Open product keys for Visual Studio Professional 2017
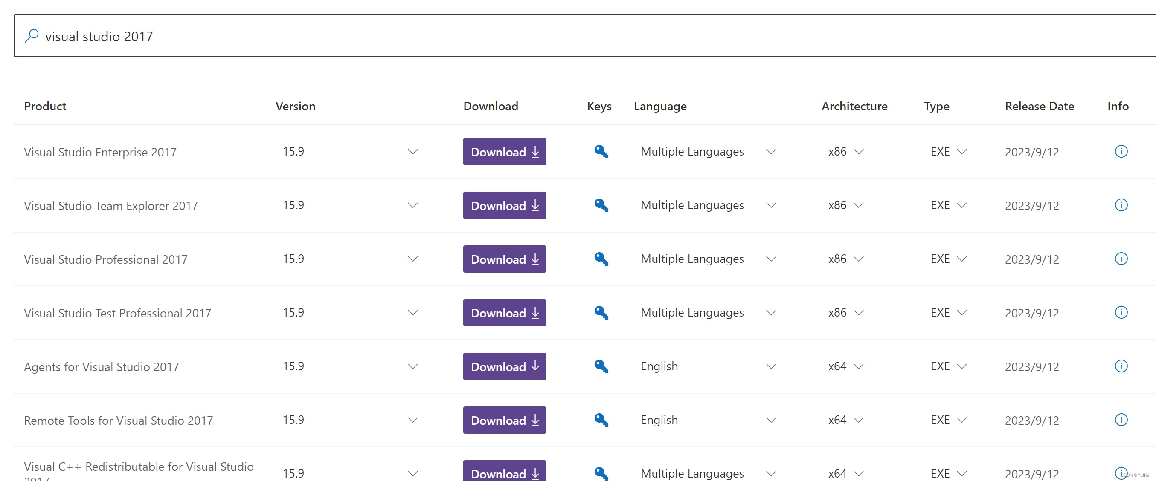 [601, 259]
